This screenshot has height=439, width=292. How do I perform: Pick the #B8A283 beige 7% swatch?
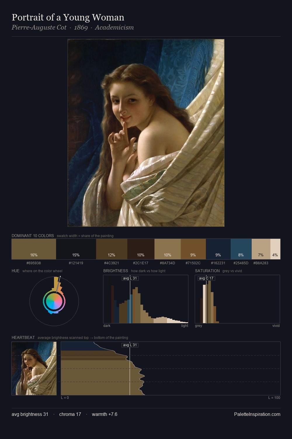(x=261, y=249)
